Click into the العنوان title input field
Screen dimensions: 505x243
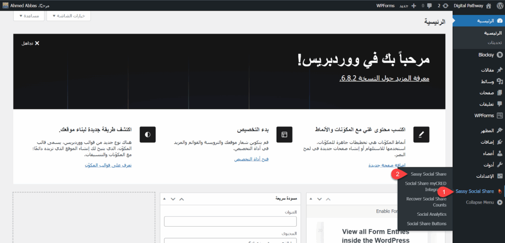point(230,222)
